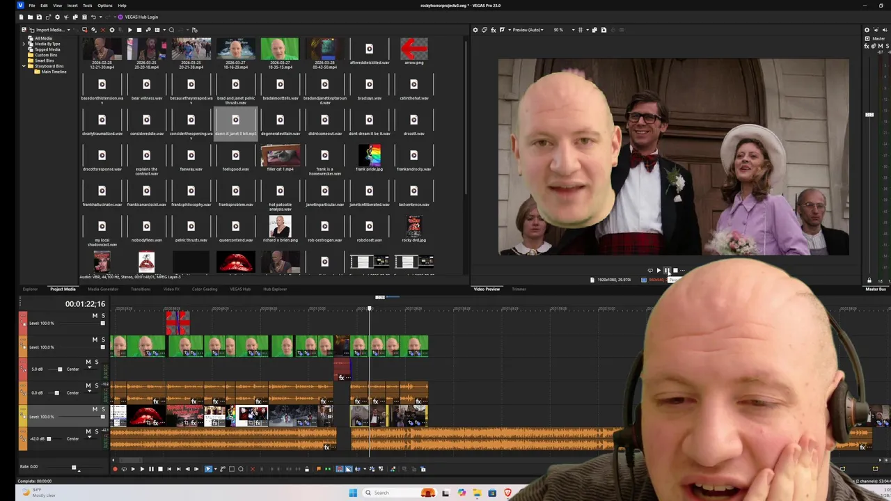Switch to the Transitions tab
The height and width of the screenshot is (501, 891).
[141, 289]
